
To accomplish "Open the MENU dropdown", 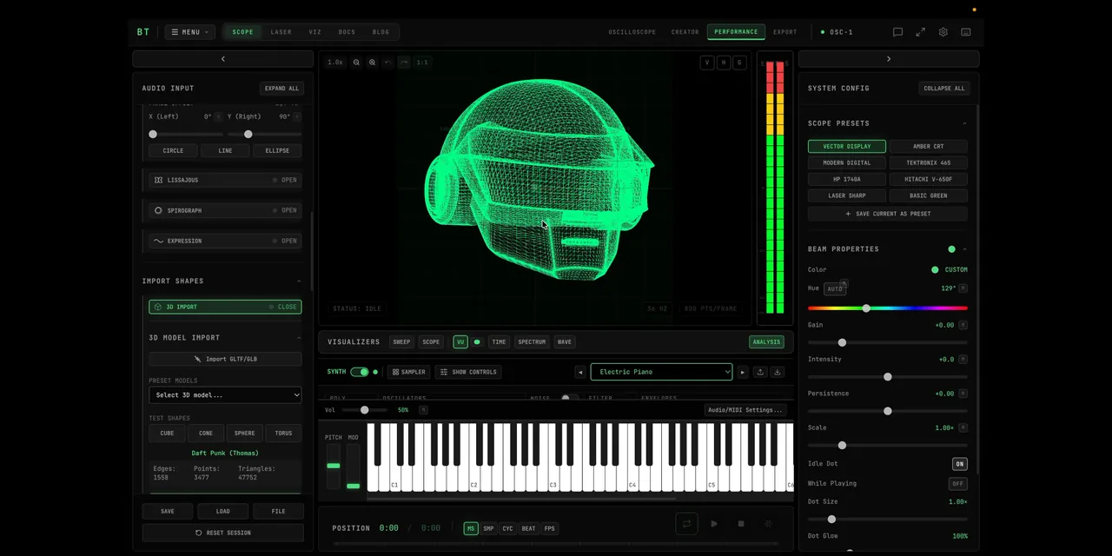I will [x=189, y=32].
